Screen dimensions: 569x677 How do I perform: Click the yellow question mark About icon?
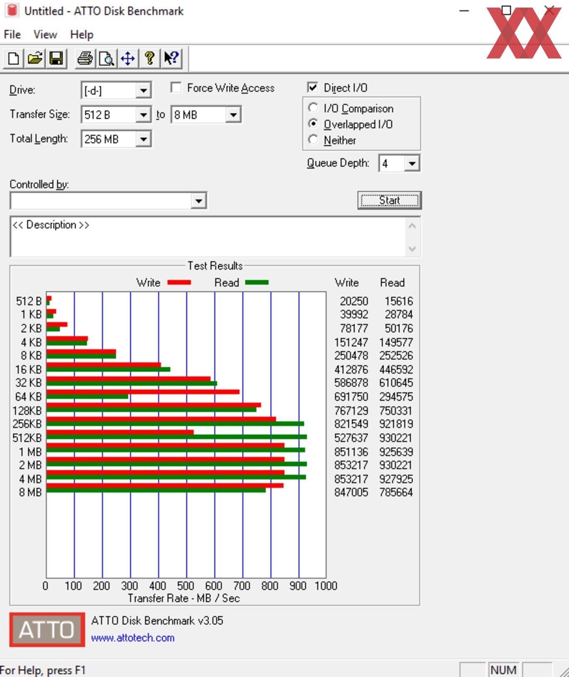149,58
